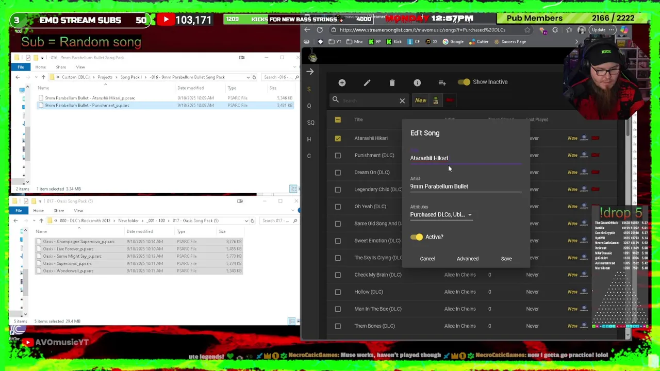Click 'Cancel' in the Edit Song dialog

427,259
